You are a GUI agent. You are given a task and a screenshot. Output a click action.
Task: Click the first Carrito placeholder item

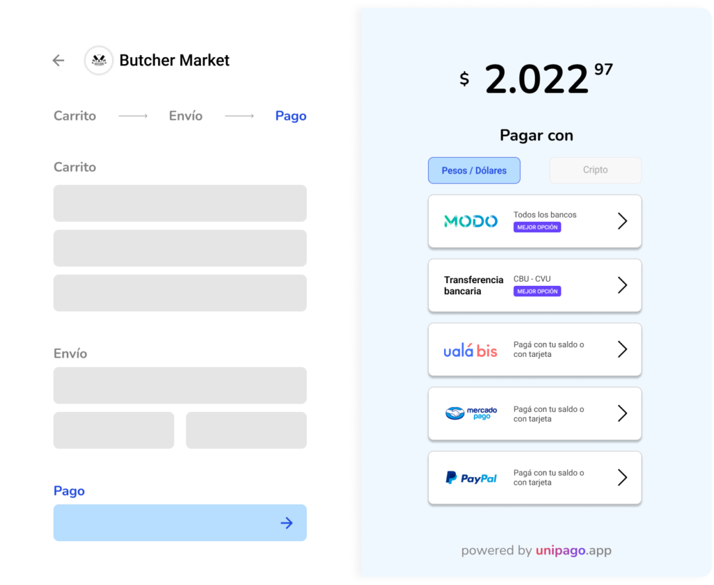coord(180,203)
